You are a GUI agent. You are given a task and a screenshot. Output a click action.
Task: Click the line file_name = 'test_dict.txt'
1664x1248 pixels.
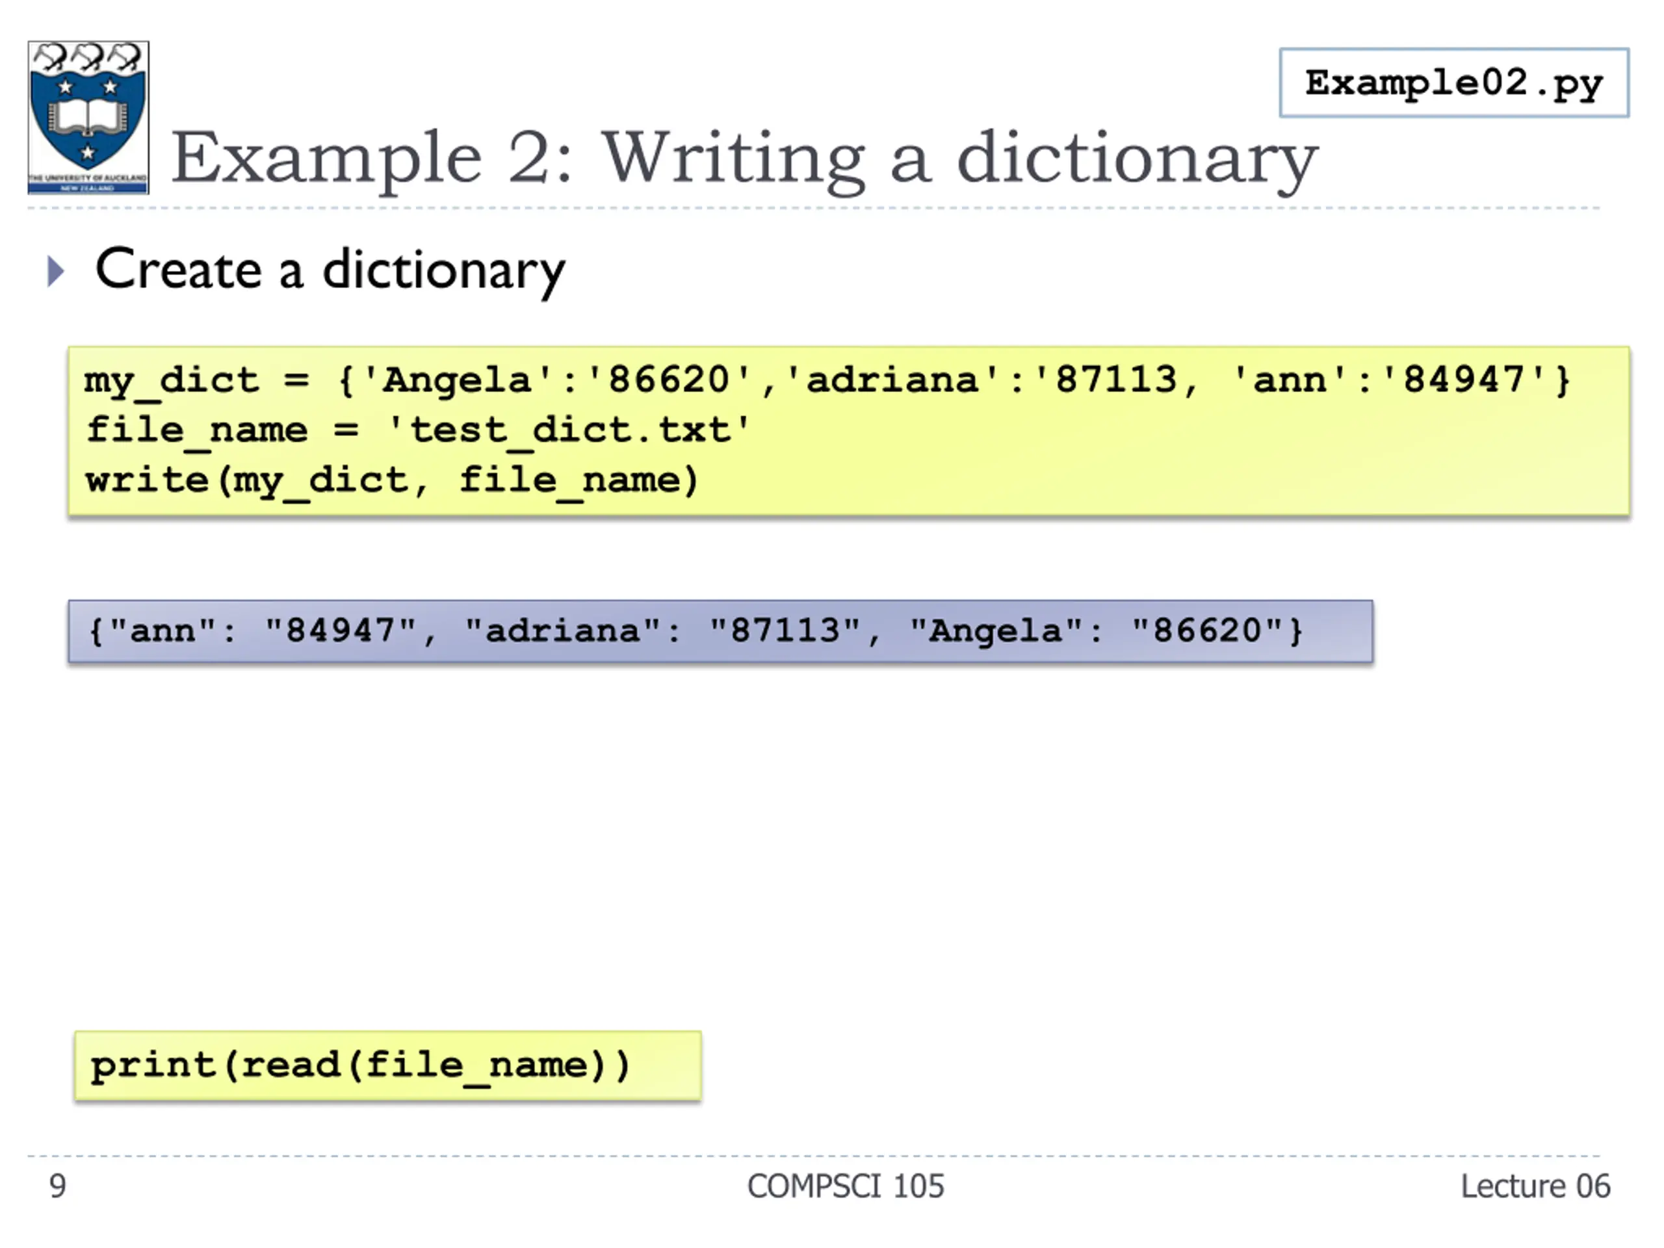tap(417, 430)
